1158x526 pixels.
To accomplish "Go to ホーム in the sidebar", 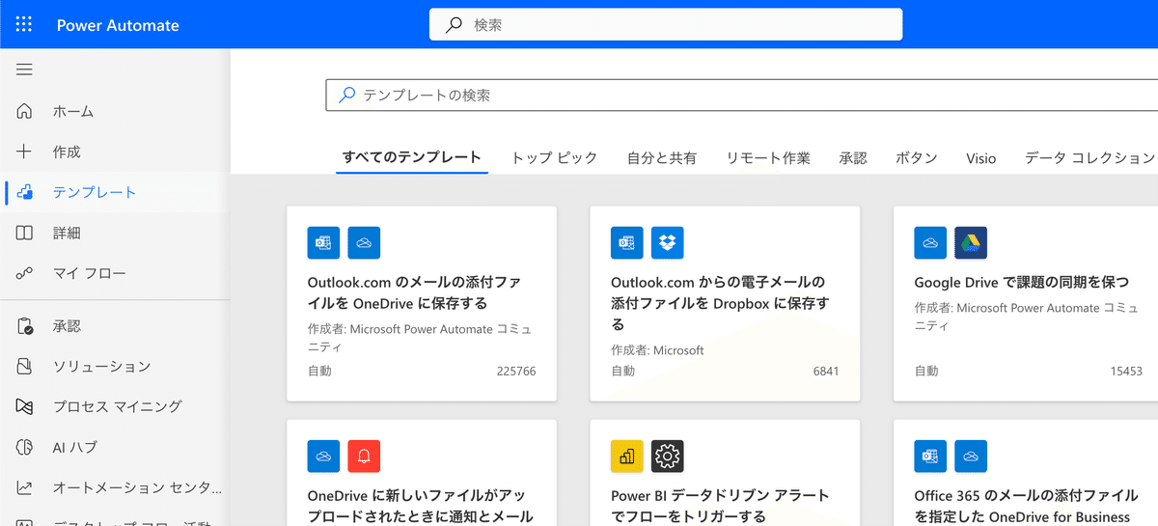I will pos(115,111).
